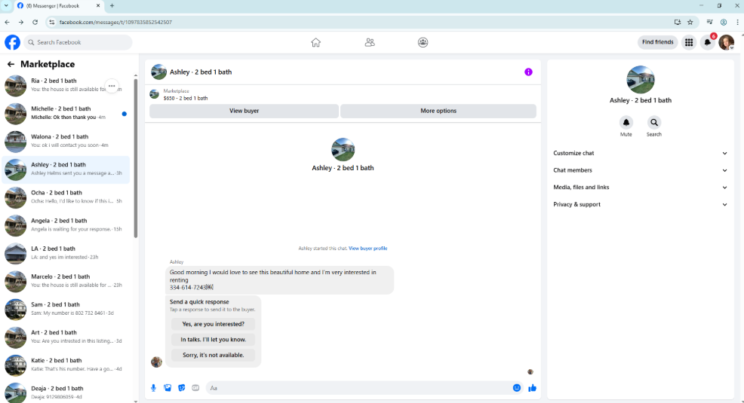The height and width of the screenshot is (403, 744).
Task: Click the browser address bar URL
Action: pyautogui.click(x=115, y=23)
